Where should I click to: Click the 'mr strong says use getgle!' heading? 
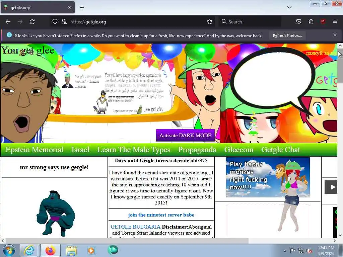54,167
